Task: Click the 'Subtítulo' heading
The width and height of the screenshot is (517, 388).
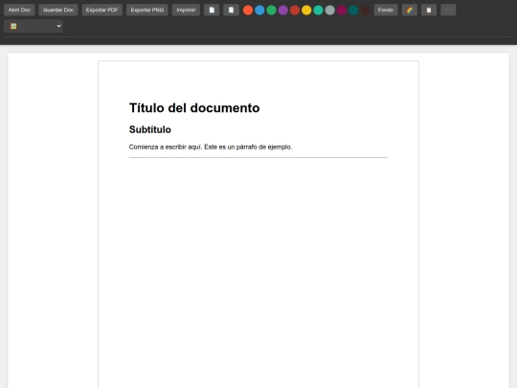Action: click(150, 129)
